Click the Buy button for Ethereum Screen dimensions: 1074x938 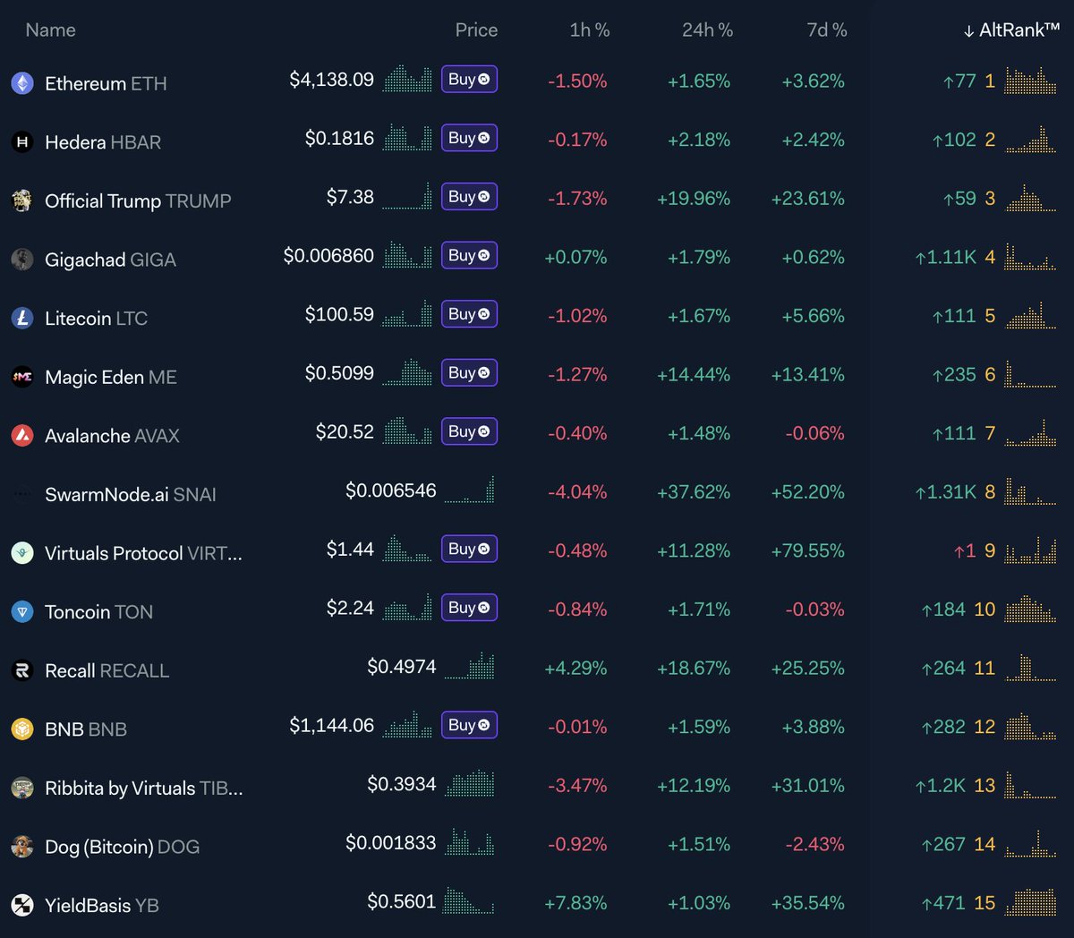(x=469, y=79)
